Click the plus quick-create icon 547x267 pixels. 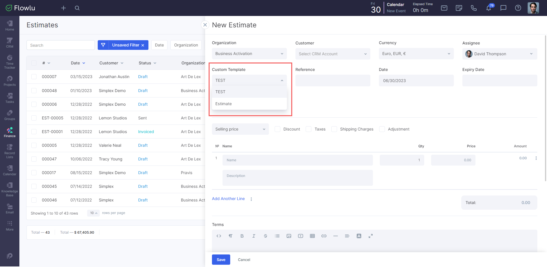(x=64, y=8)
